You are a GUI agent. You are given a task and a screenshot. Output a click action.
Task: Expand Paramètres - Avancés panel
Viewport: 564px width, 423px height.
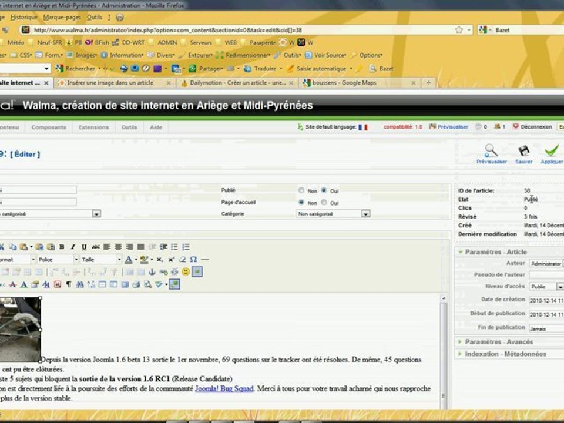(x=509, y=342)
